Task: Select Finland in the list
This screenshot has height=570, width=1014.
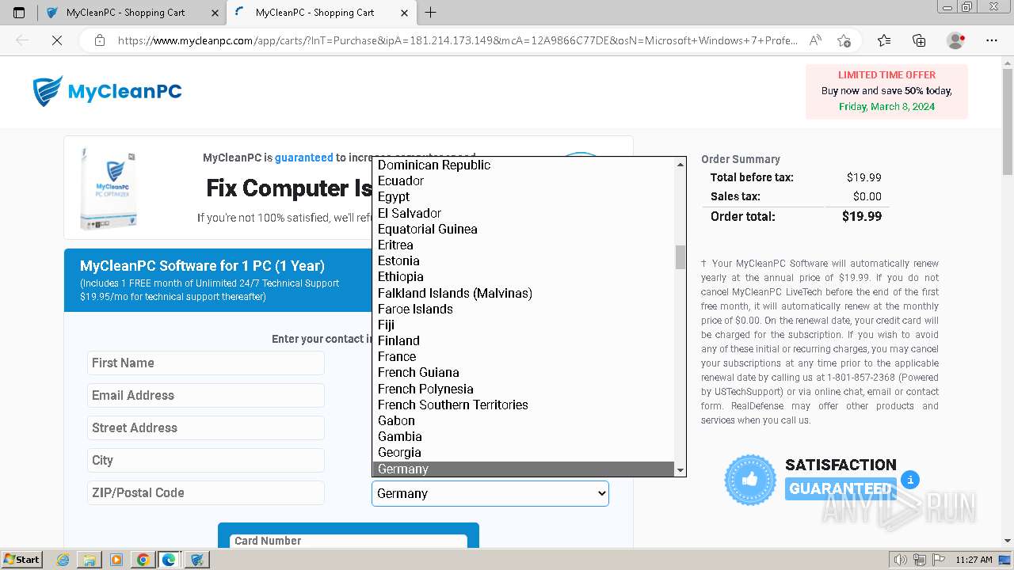Action: (523, 340)
